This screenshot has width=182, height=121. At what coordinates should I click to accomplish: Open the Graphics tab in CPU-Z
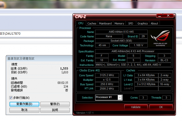(142, 23)
